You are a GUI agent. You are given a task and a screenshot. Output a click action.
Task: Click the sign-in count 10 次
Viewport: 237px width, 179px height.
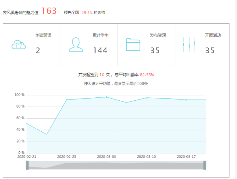(104, 75)
